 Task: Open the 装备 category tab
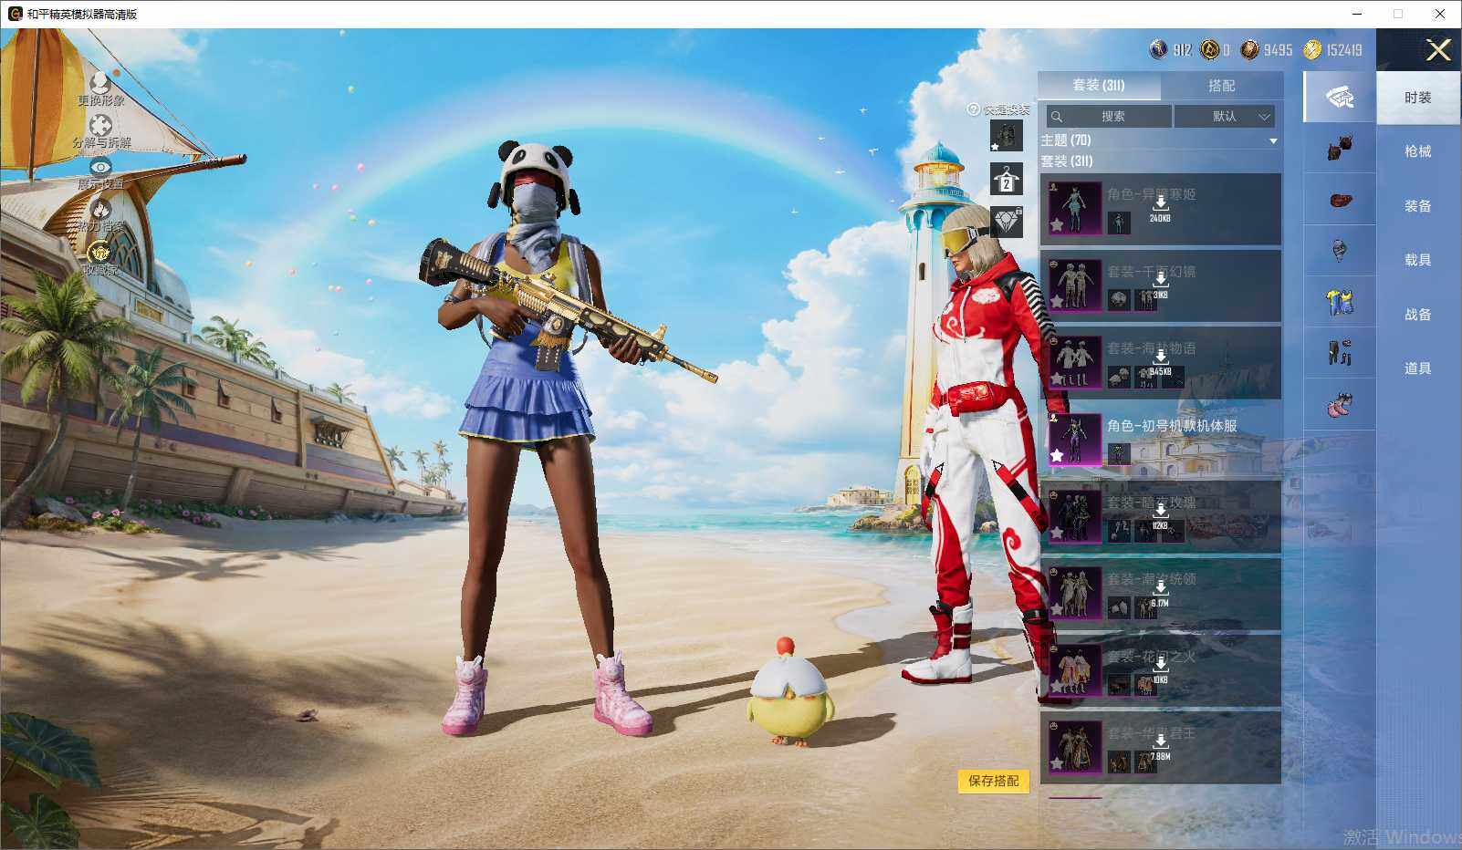click(x=1417, y=206)
